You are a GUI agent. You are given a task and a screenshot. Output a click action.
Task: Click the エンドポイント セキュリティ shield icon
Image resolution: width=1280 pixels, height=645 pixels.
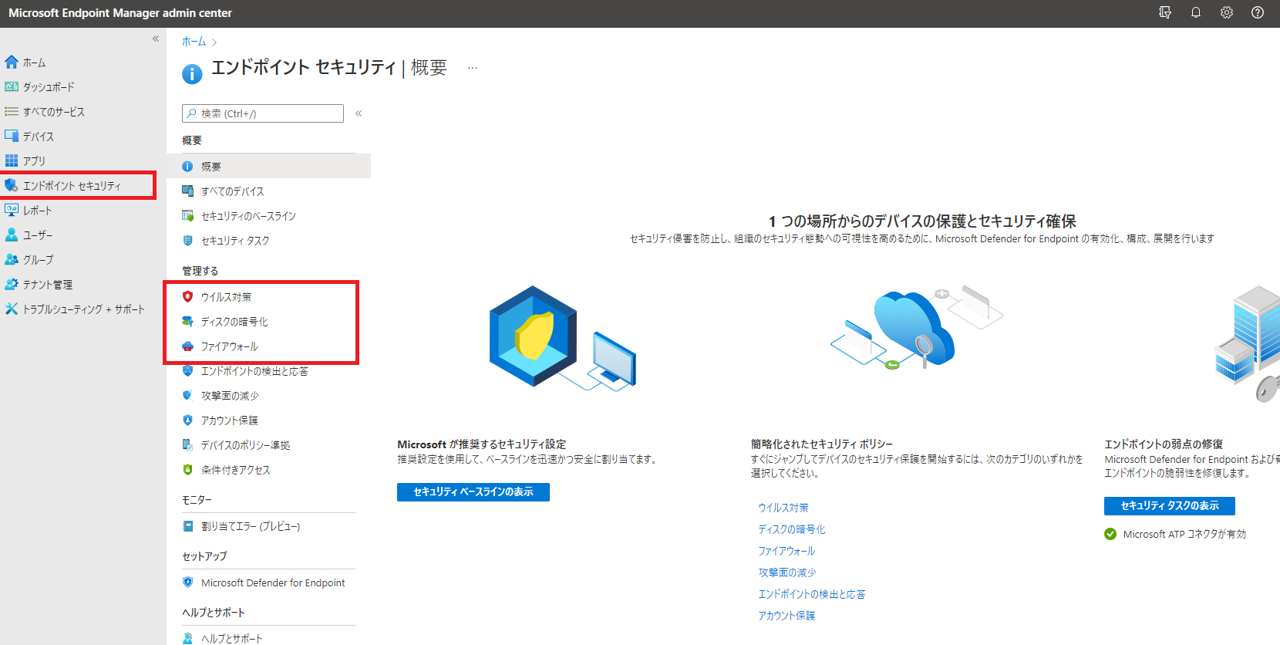[x=12, y=185]
